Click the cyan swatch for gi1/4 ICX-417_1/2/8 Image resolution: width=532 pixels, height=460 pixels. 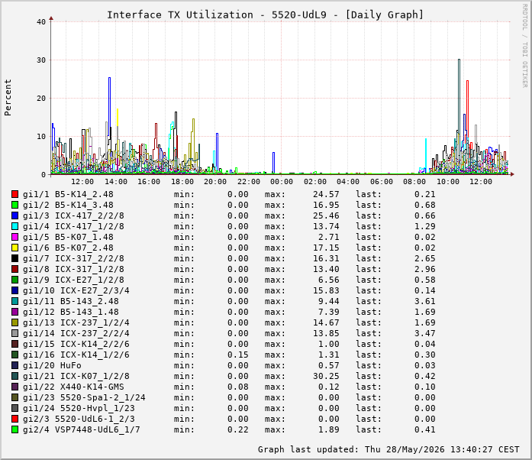[x=15, y=226]
